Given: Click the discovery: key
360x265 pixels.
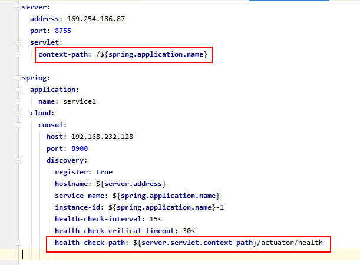Looking at the screenshot, I should pyautogui.click(x=67, y=160).
